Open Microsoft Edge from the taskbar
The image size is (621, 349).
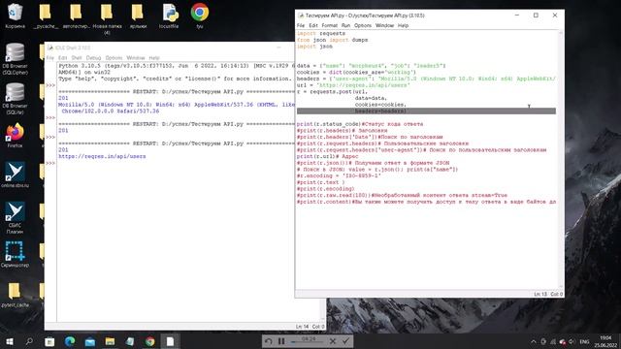70,341
